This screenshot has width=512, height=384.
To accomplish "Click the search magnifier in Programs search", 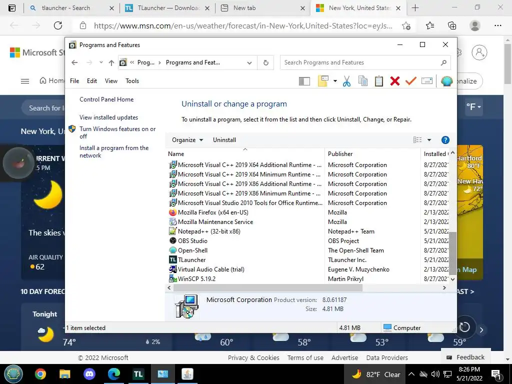I will click(x=443, y=62).
